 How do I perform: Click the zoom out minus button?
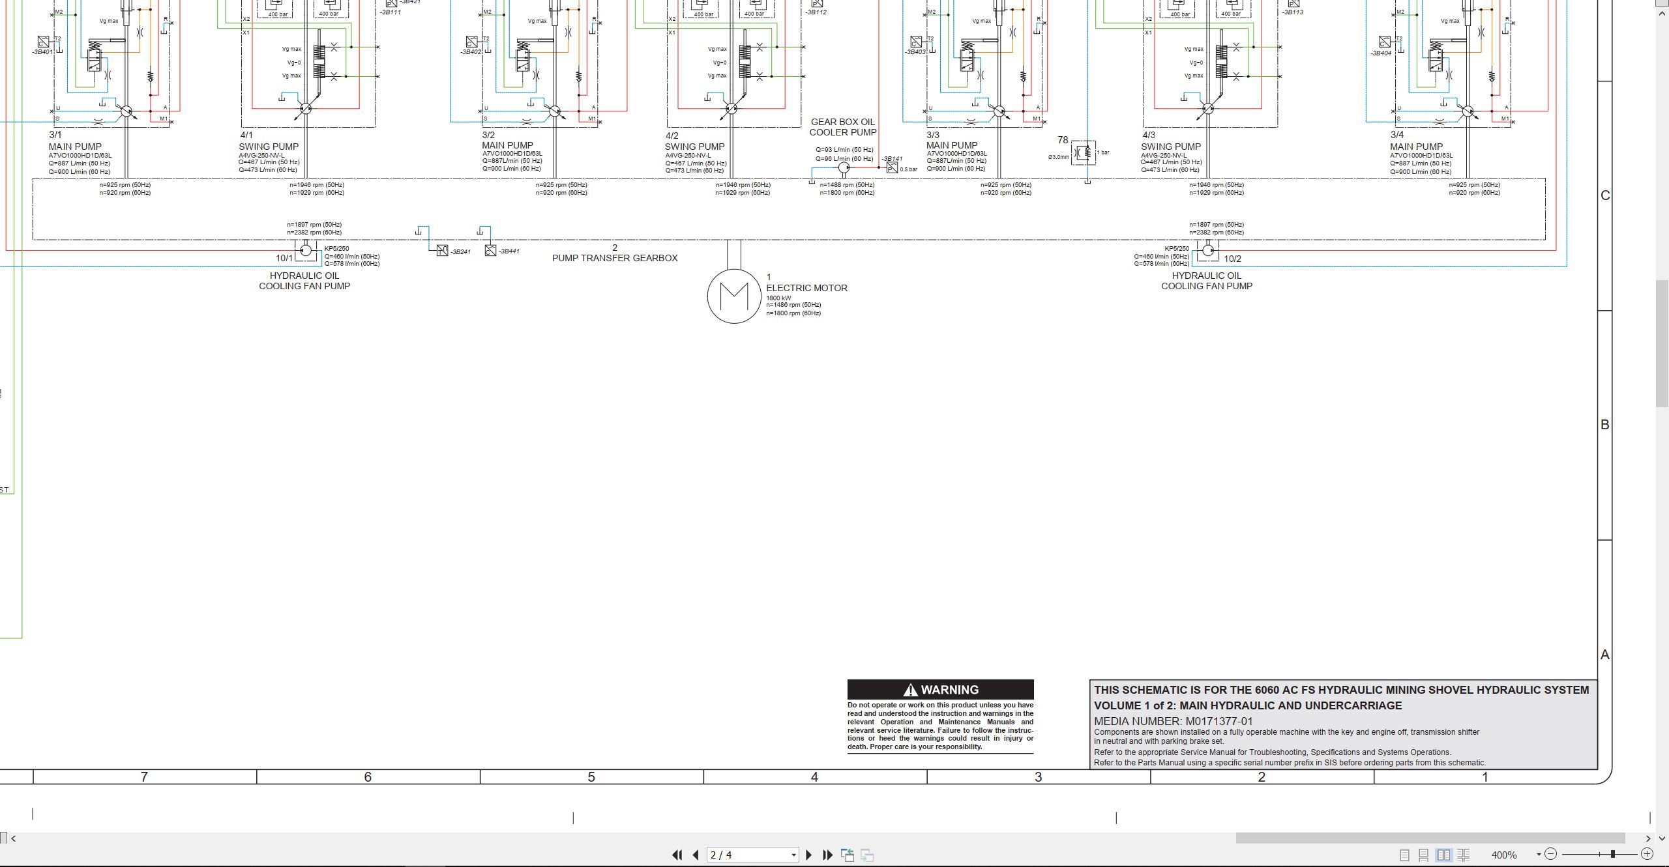(1551, 854)
